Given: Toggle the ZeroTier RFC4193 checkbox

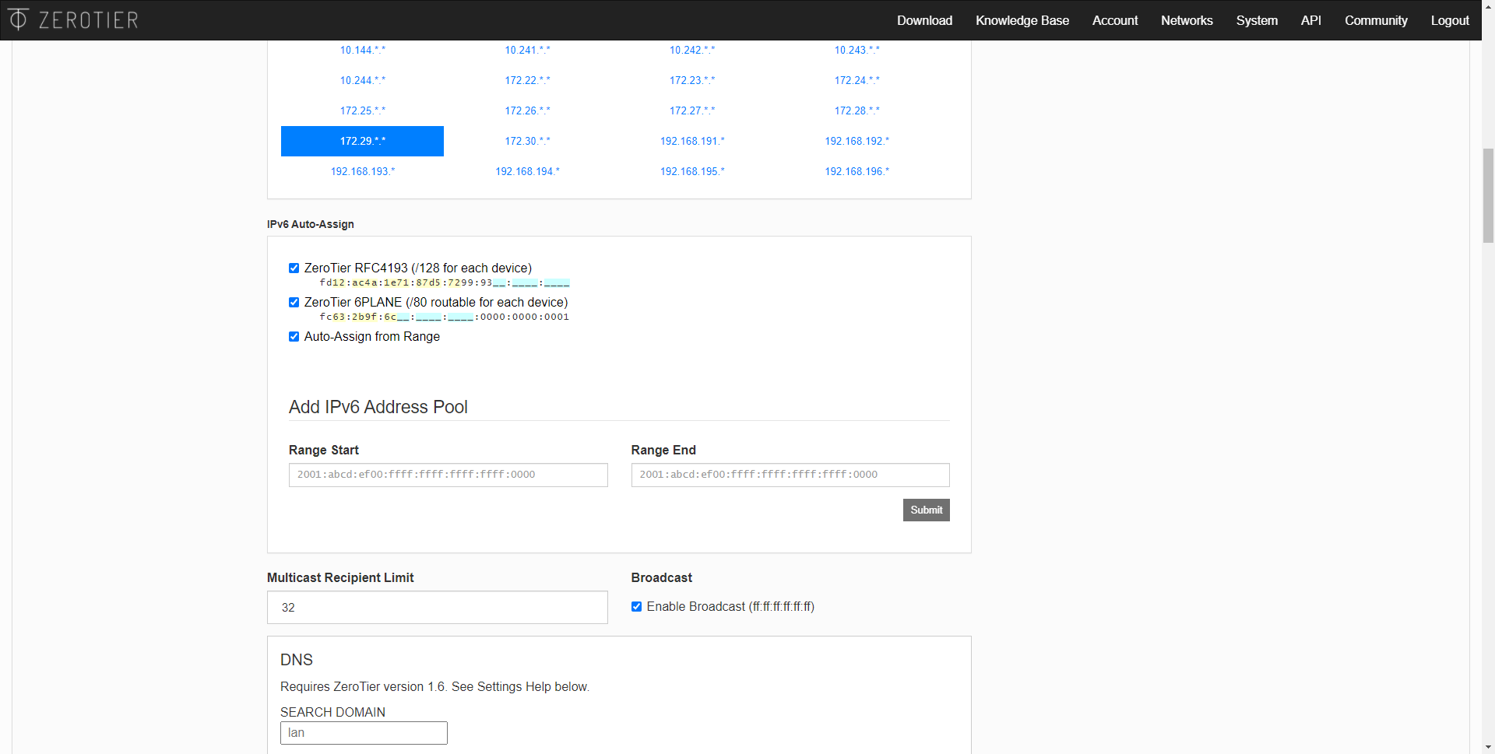Looking at the screenshot, I should coord(294,268).
